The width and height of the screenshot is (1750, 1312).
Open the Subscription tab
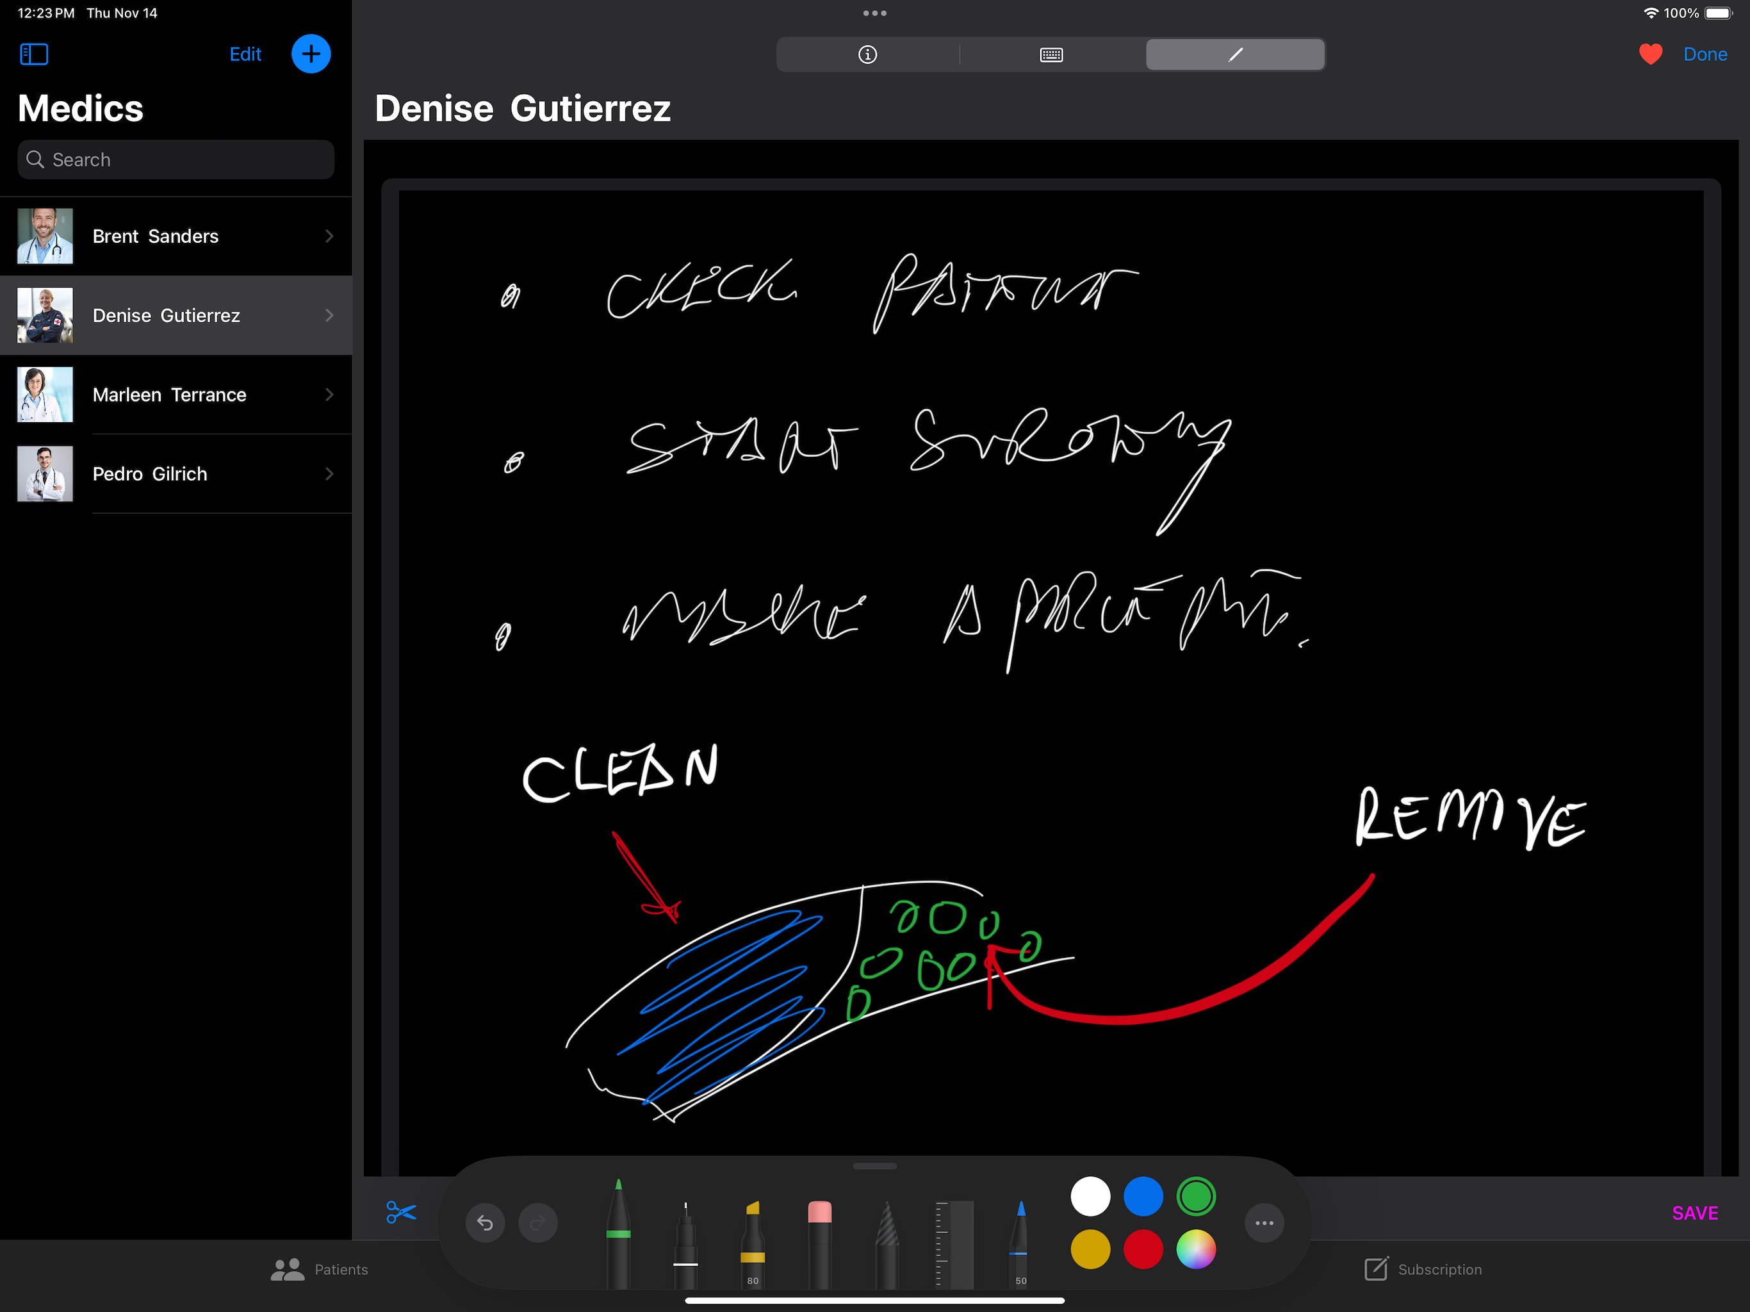point(1423,1269)
